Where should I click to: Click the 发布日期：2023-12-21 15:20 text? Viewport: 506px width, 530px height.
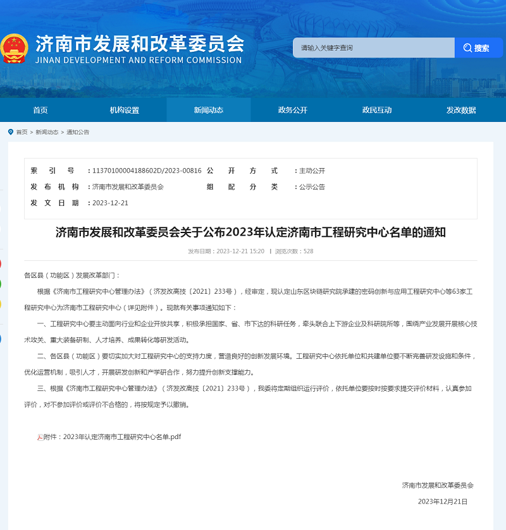226,251
